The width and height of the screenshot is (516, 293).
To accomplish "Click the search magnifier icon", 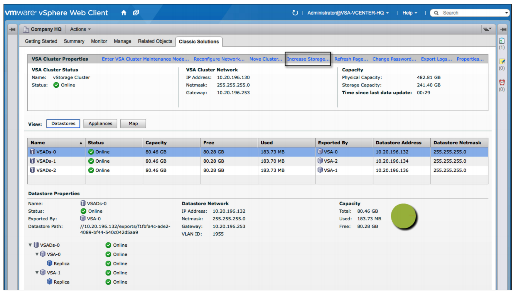I will tap(436, 13).
